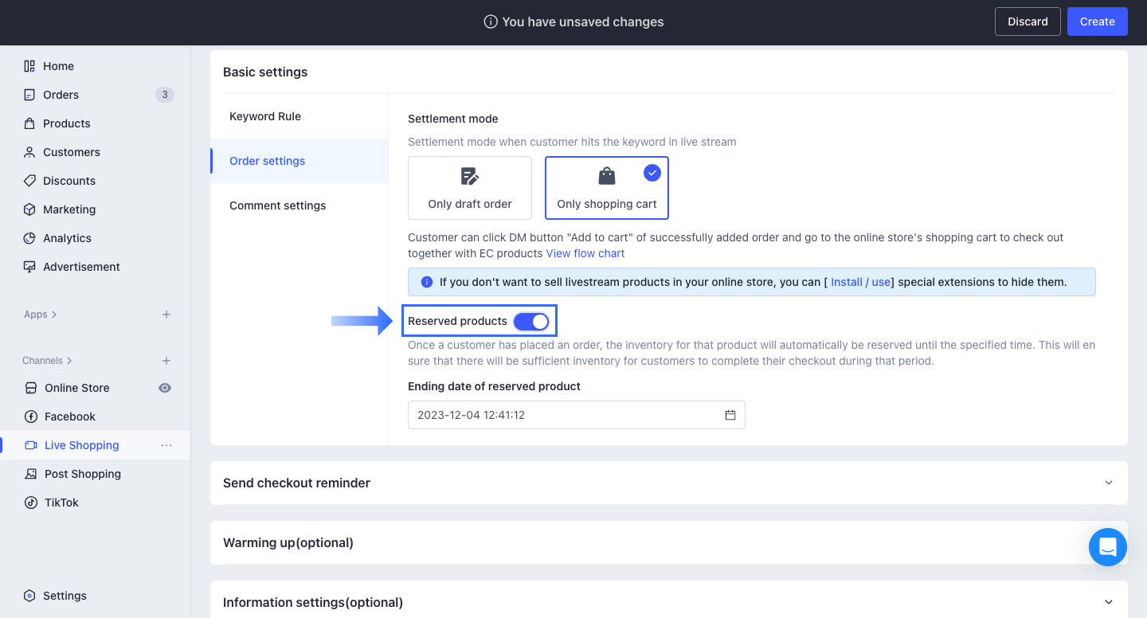The image size is (1147, 618).
Task: Click the TikTok channel icon
Action: (30, 503)
